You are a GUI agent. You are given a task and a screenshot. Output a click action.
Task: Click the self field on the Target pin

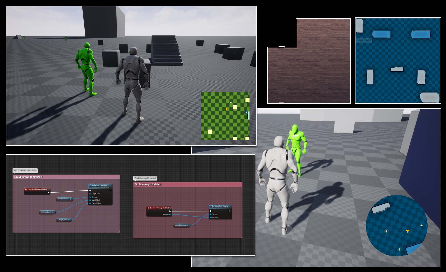99,194
